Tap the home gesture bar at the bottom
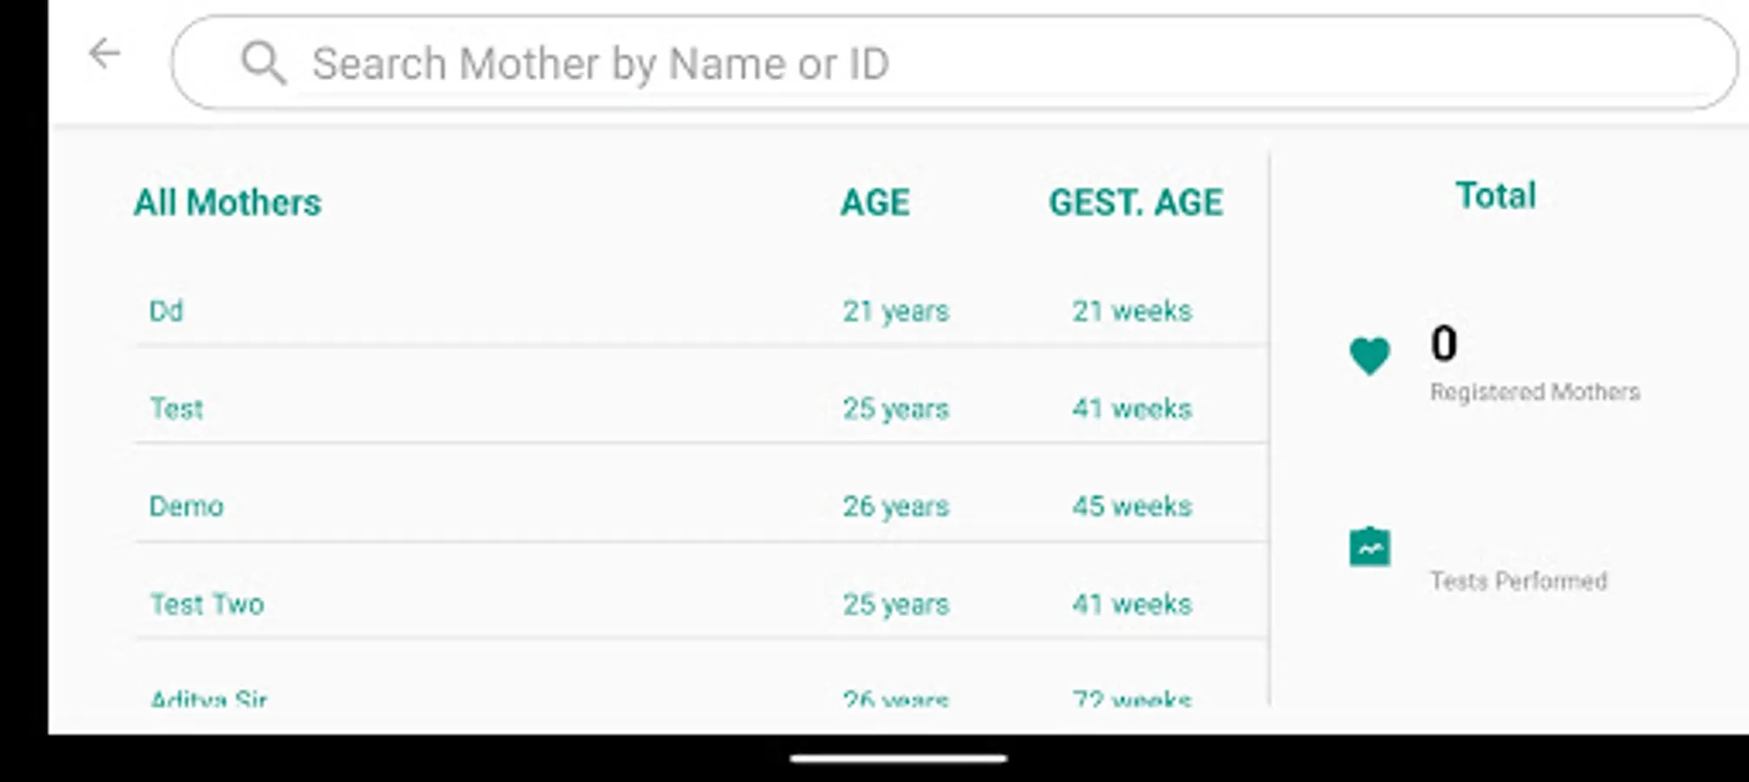 coord(898,759)
